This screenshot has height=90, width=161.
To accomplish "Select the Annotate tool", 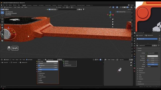I will [x=2, y=31].
